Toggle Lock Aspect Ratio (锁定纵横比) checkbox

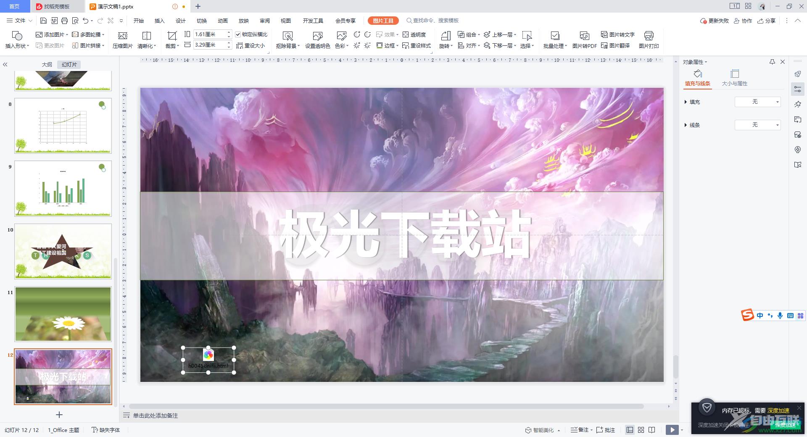pos(238,34)
